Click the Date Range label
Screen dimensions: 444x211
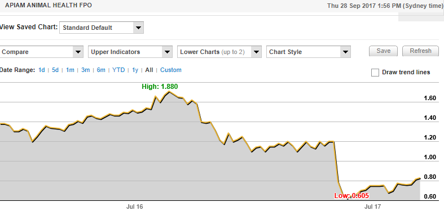[x=17, y=70]
